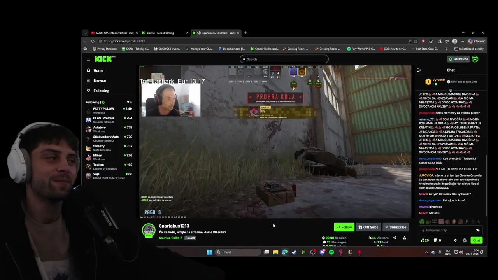The image size is (498, 280).
Task: Expand the bookmarks overflow chevron
Action: click(x=446, y=49)
